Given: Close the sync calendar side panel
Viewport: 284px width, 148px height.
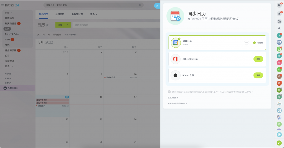Looking at the screenshot, I should [x=157, y=6].
